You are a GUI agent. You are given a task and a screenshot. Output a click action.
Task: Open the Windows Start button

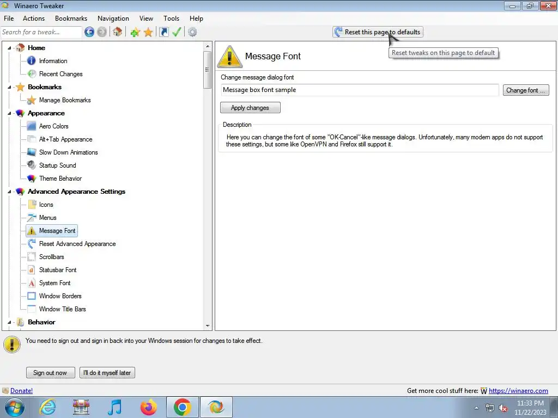(15, 407)
